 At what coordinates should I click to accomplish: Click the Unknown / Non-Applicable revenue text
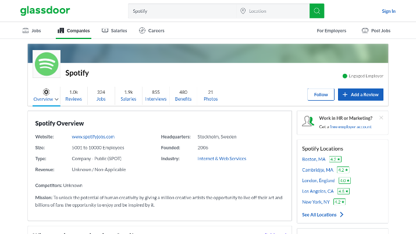click(99, 169)
